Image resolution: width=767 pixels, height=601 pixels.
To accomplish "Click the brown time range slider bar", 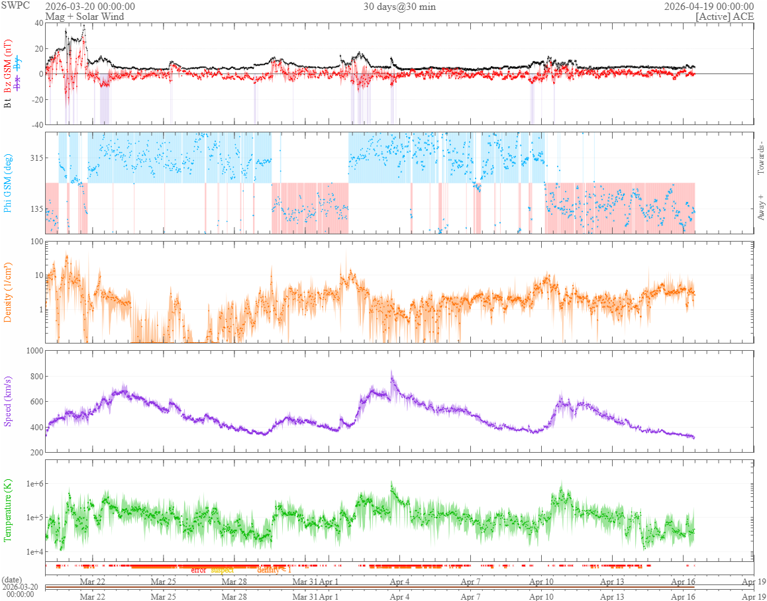I will pyautogui.click(x=370, y=587).
